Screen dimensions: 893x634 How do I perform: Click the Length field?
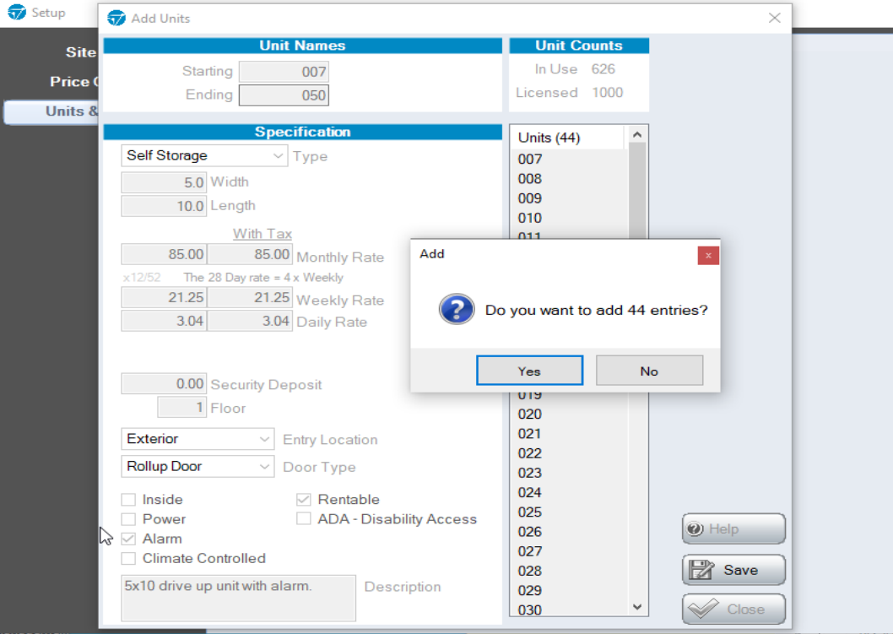(x=164, y=206)
